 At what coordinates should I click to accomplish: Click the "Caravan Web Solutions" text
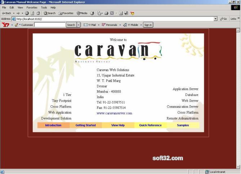coord(113,70)
